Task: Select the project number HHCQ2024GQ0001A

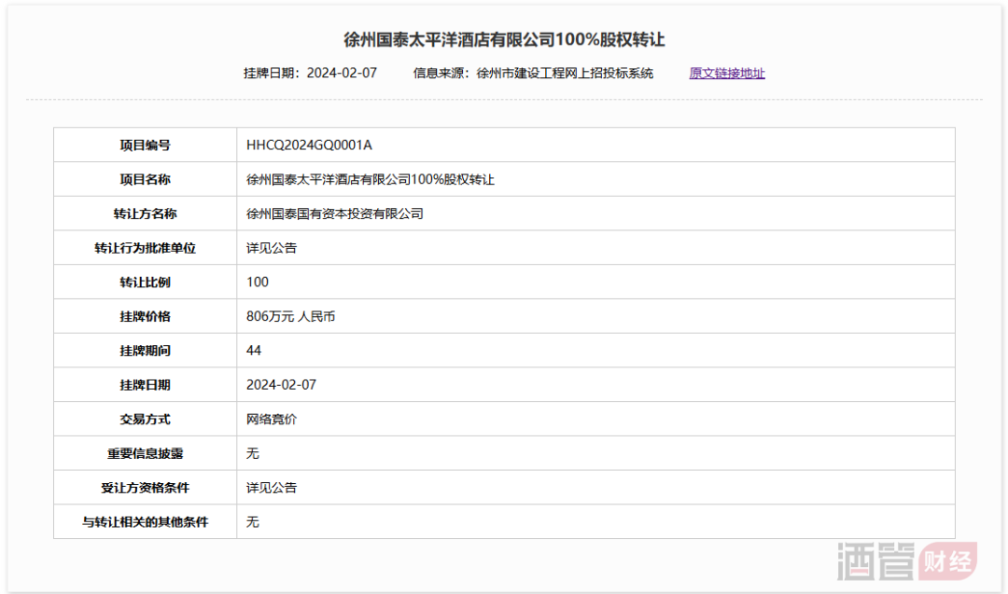Action: 309,145
